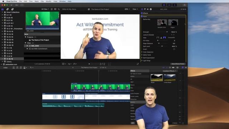Click the append clip icon
The height and width of the screenshot is (129, 229).
click(21, 68)
